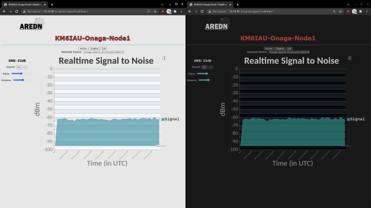Click the Pitch slider on the light page
This screenshot has height=208, width=371.
(x=21, y=73)
